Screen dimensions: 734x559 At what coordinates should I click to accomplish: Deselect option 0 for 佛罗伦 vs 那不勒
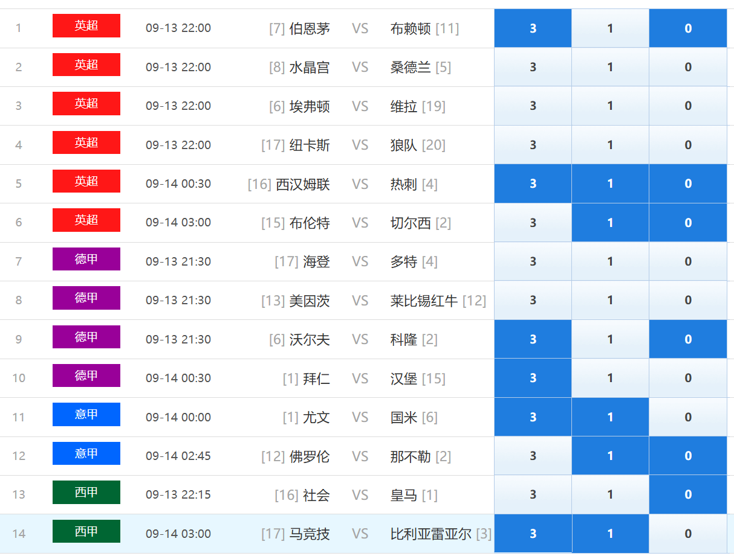(688, 456)
